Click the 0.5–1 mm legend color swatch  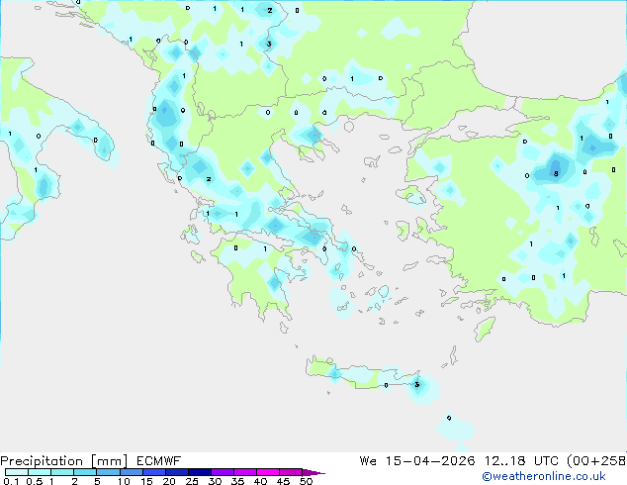click(x=40, y=472)
